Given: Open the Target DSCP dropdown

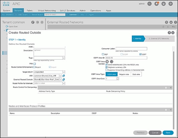Looking at the screenshot, I should [64, 72].
